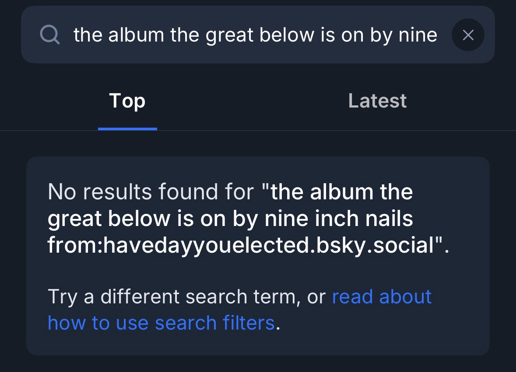Click "nine inch nails" in results message
The image size is (516, 372).
click(339, 218)
